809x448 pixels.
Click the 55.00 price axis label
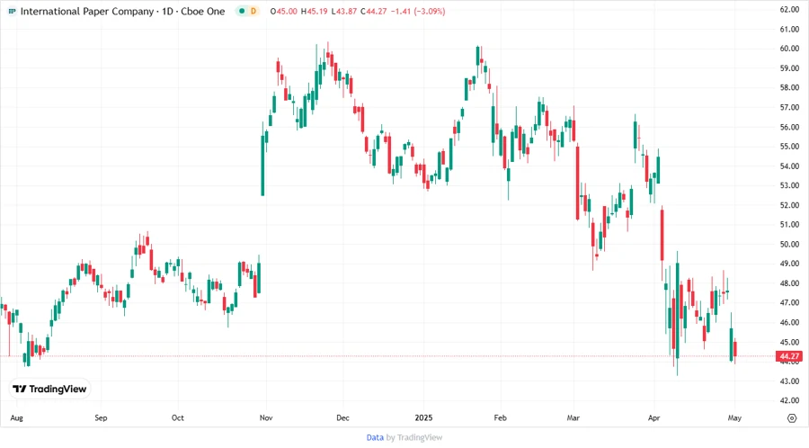point(789,147)
